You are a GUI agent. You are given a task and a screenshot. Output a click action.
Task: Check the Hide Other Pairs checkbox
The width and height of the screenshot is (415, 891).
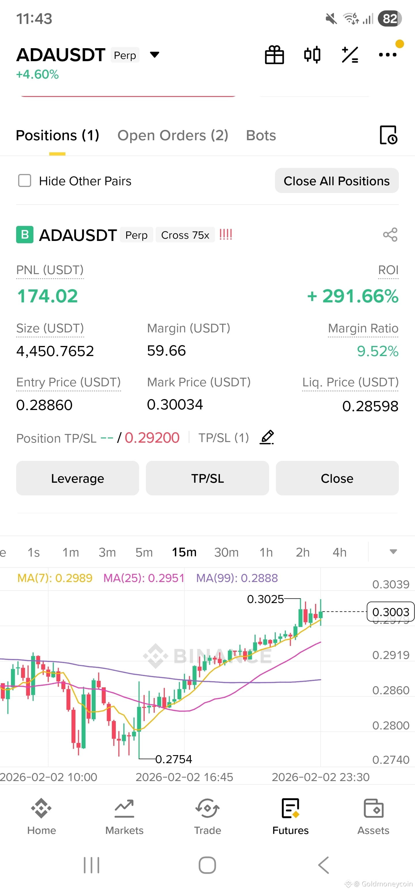pyautogui.click(x=24, y=181)
